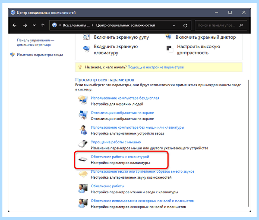Click shield icon beside 'Изменить параметры входа'
The width and height of the screenshot is (259, 220).
pos(13,55)
